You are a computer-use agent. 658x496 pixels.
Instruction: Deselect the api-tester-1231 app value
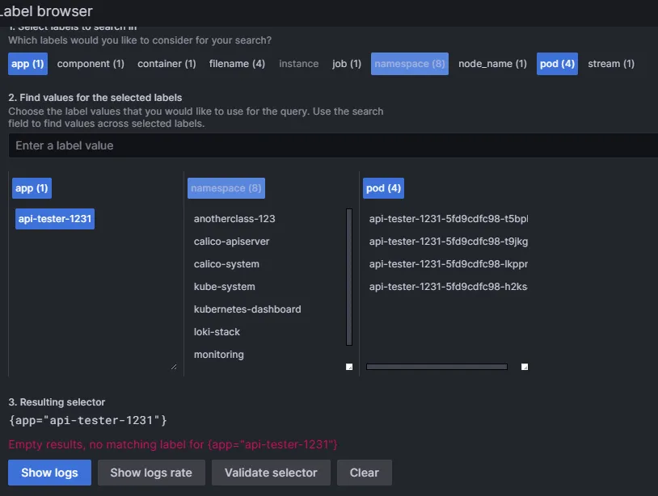(55, 219)
